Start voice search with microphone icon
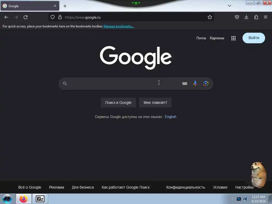Viewport: 272px width, 204px height. tap(195, 84)
